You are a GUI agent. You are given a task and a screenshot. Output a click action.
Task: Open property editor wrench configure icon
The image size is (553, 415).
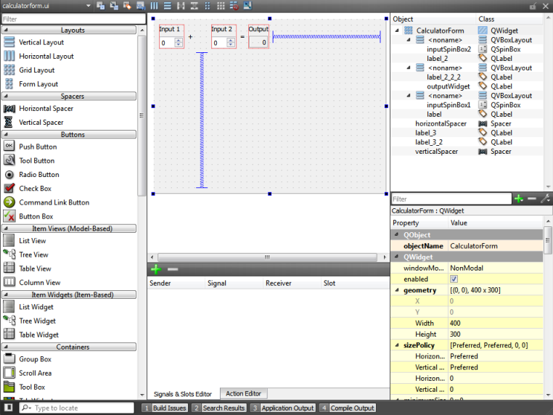click(545, 199)
